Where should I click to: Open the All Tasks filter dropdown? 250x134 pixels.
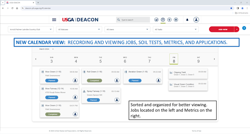pyautogui.click(x=175, y=29)
